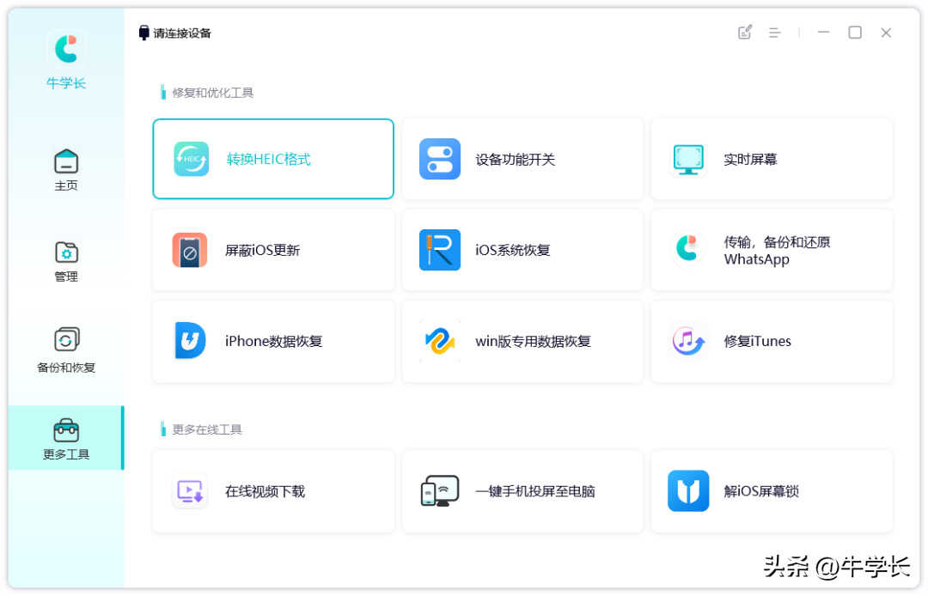Click the 请连接设备 status text
The width and height of the screenshot is (928, 596).
click(x=182, y=33)
